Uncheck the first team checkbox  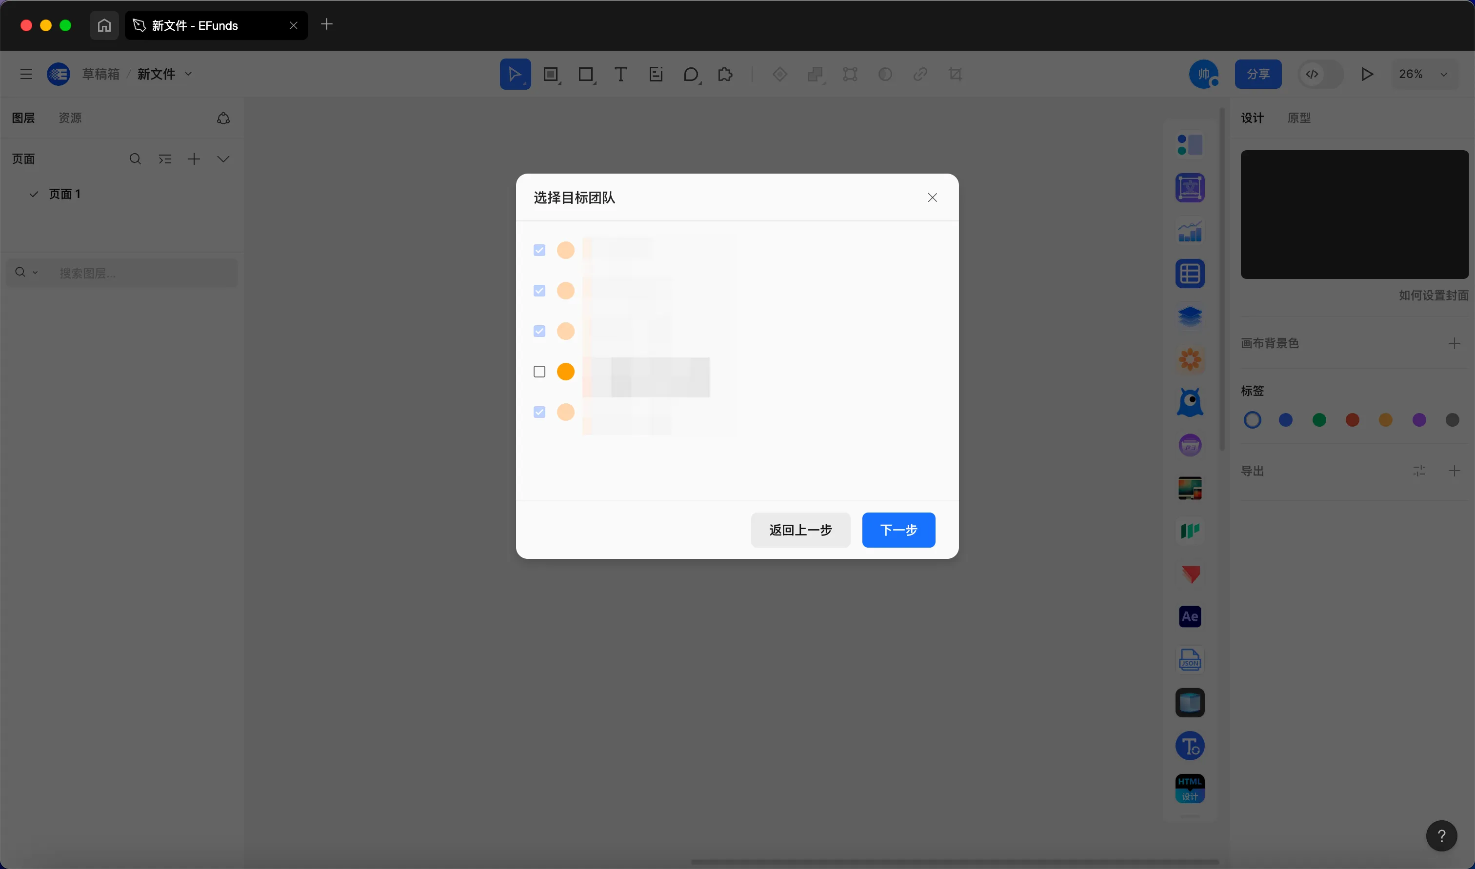point(539,251)
